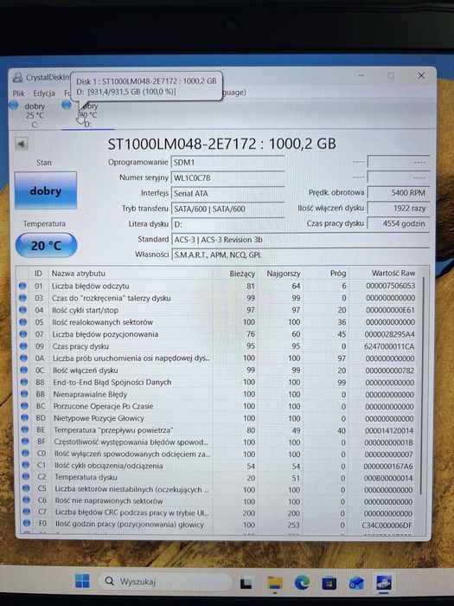Click status dot for attribute B8
The height and width of the screenshot is (606, 454).
pos(24,382)
